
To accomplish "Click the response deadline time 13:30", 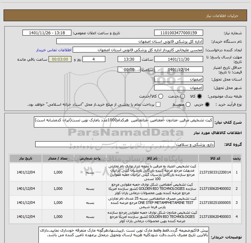I will click(x=129, y=59).
